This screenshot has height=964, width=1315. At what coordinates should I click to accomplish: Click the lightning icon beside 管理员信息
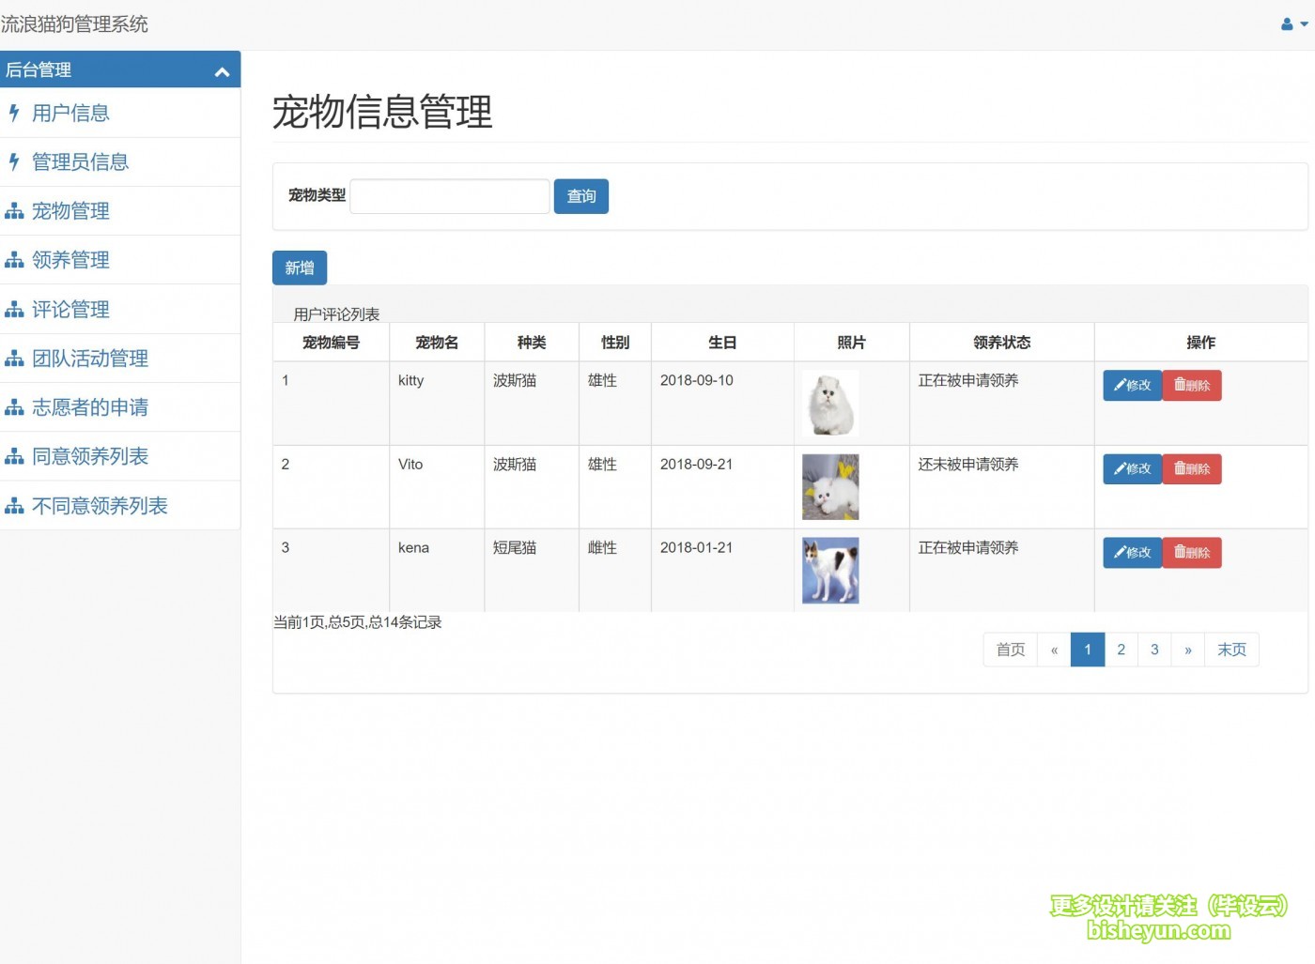(14, 162)
